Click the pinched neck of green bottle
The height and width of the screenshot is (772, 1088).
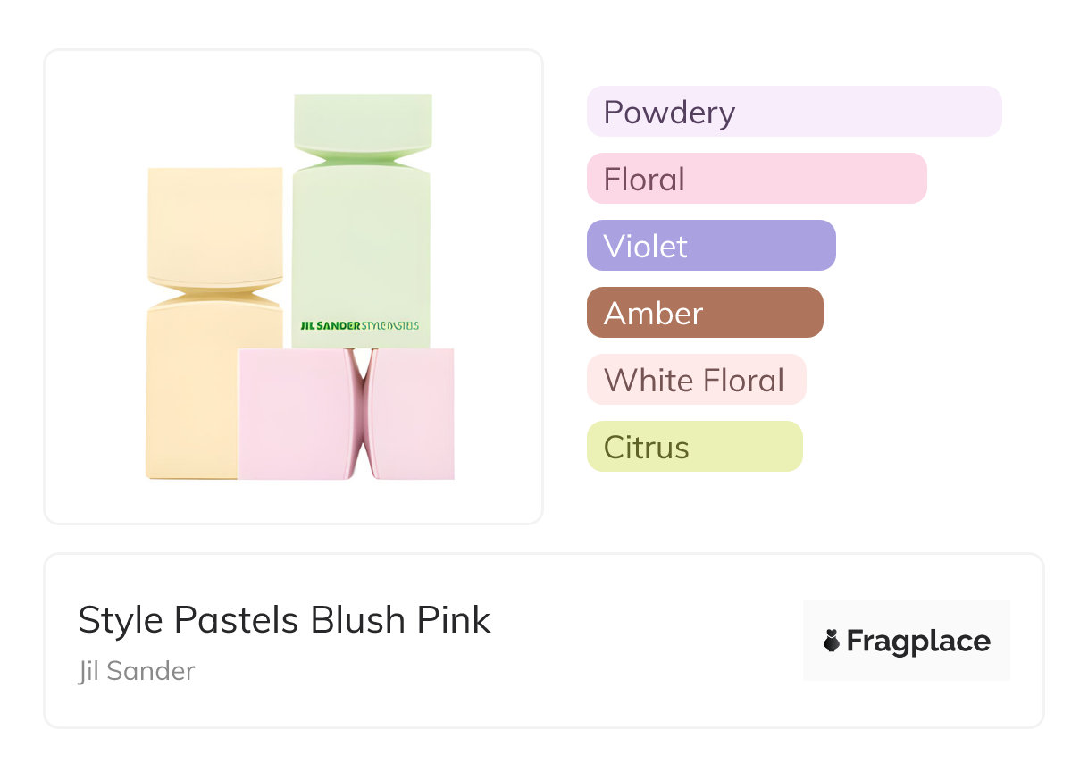362,159
